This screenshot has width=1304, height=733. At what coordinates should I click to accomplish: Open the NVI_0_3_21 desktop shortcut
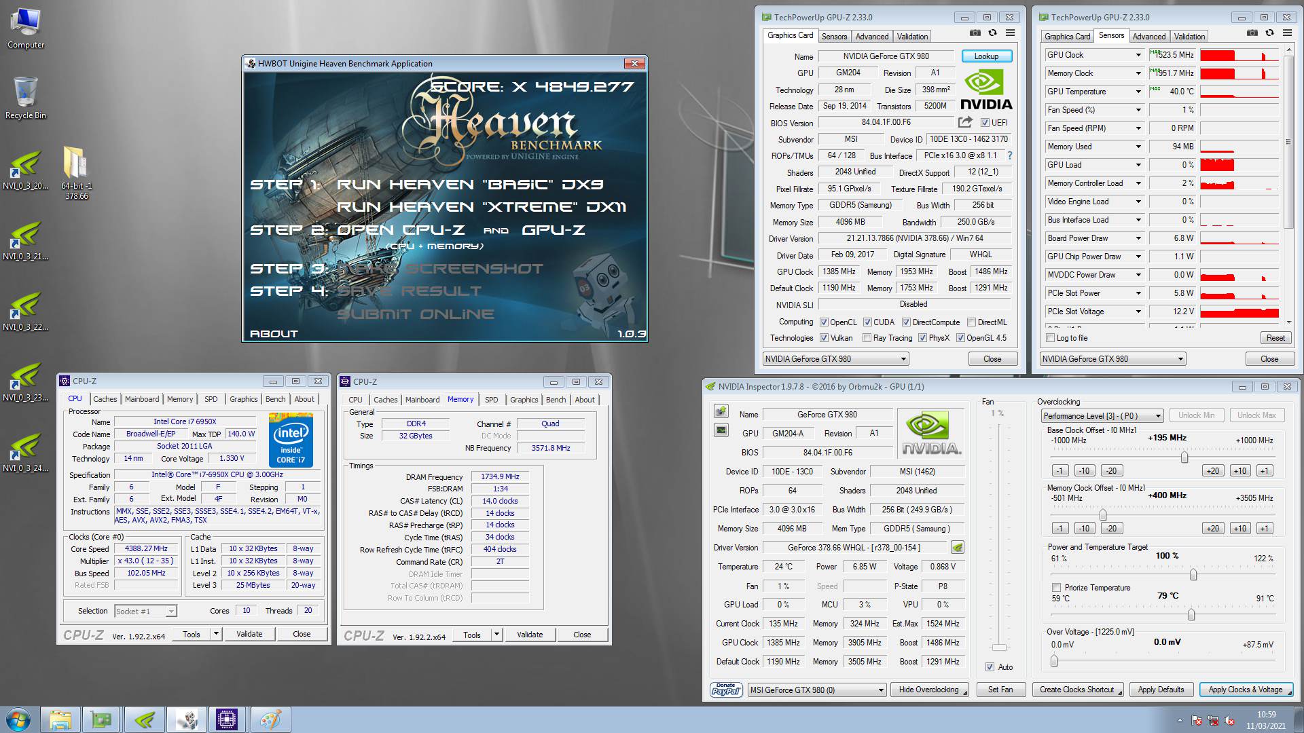26,242
